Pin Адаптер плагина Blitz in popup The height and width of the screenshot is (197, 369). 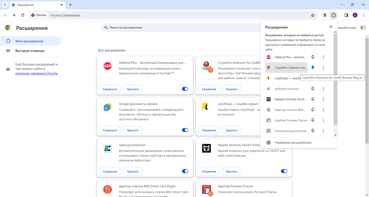(x=313, y=110)
